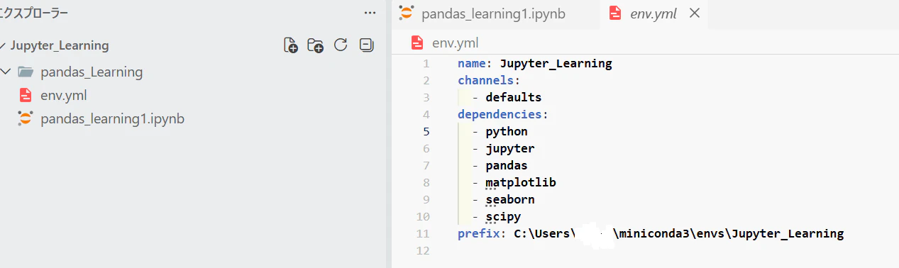This screenshot has width=899, height=268.
Task: Select the pandas_Learning folder row
Action: 193,72
